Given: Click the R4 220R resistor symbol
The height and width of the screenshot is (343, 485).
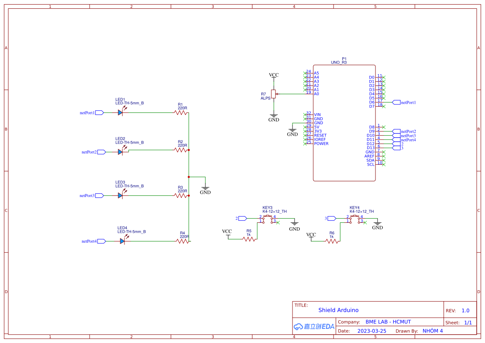Looking at the screenshot, I should tap(183, 241).
